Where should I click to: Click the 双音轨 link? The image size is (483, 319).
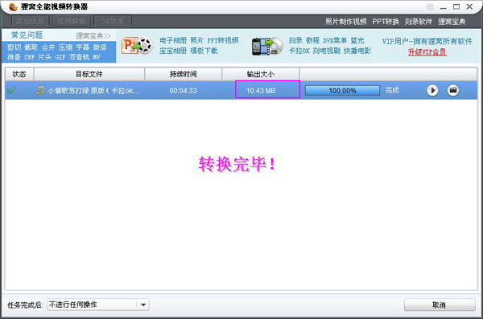tap(79, 57)
